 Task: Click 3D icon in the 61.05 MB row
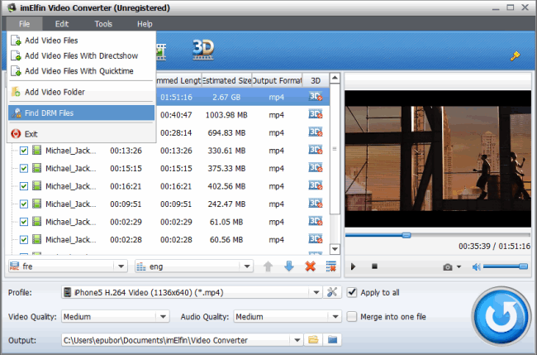316,222
